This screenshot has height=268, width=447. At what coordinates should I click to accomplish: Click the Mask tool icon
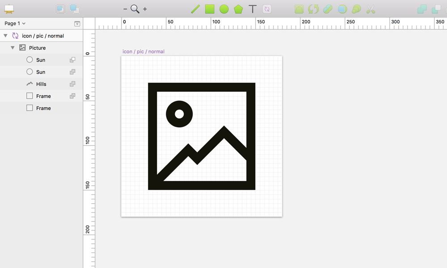point(342,9)
